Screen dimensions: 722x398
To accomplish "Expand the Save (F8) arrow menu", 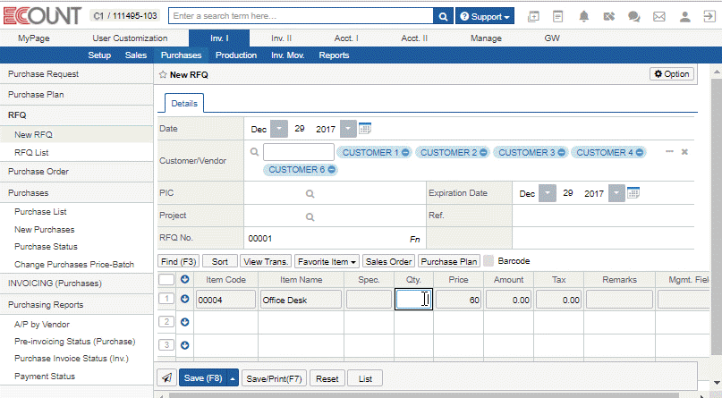I will pyautogui.click(x=233, y=378).
